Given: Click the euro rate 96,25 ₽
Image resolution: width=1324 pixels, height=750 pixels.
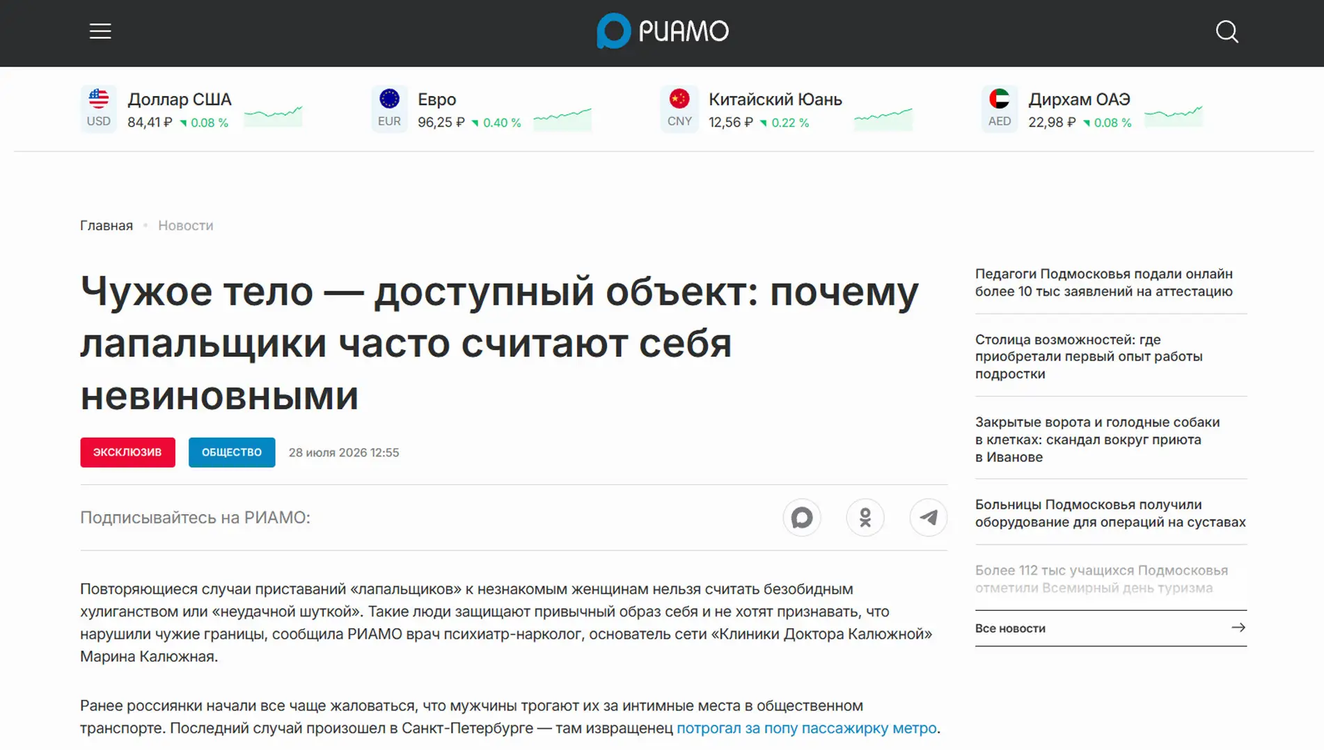Looking at the screenshot, I should point(441,122).
